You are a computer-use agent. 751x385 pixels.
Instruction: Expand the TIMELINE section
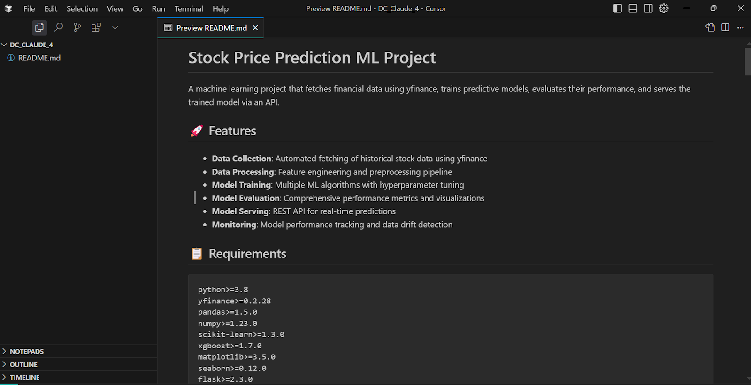click(x=78, y=377)
